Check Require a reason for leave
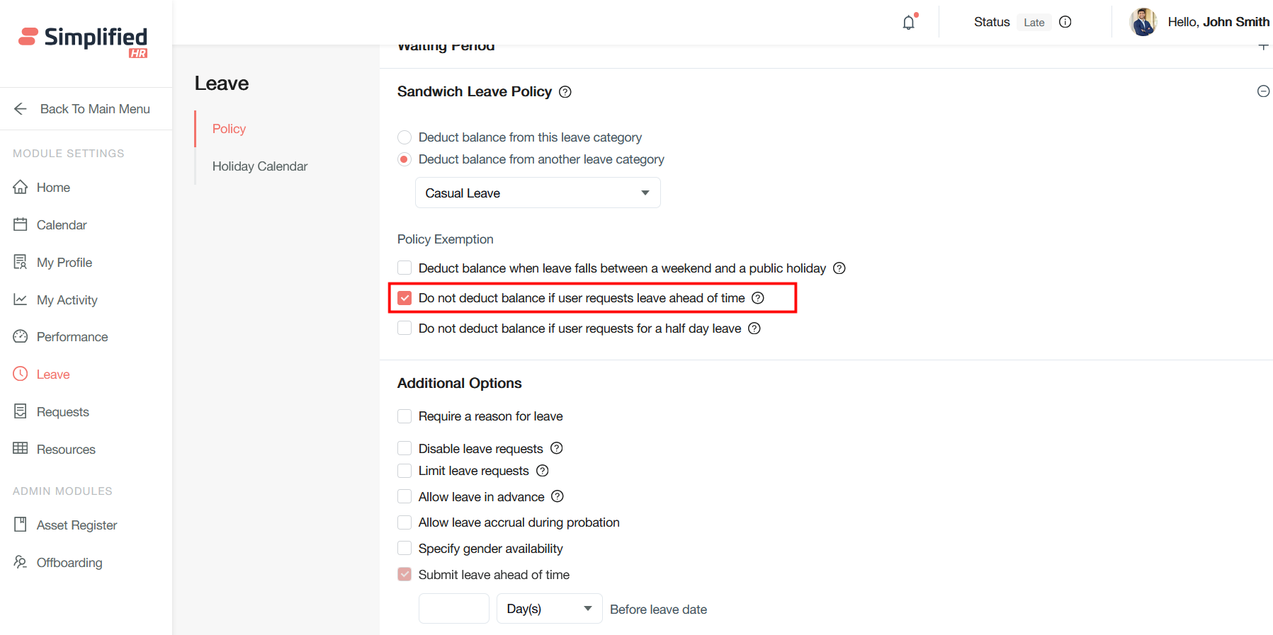 coord(404,416)
